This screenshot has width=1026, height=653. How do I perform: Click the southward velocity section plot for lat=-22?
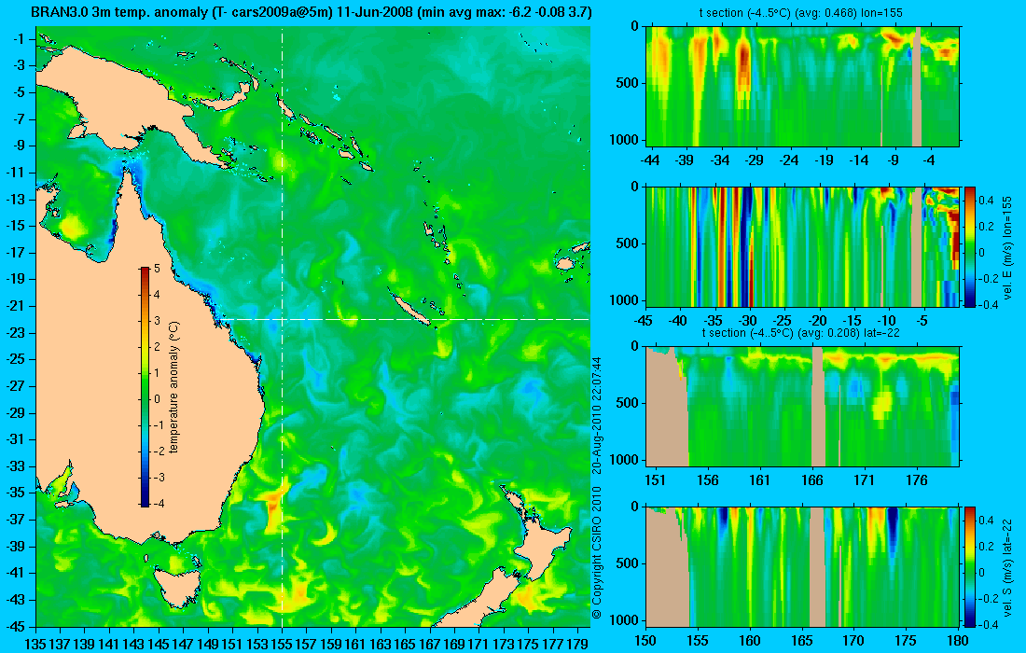tap(803, 566)
